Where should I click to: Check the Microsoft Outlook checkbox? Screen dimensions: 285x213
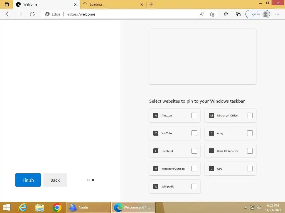coord(194,169)
